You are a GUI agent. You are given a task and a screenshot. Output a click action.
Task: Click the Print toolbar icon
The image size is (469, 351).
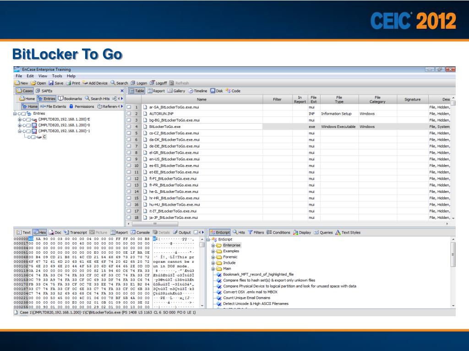[69, 83]
